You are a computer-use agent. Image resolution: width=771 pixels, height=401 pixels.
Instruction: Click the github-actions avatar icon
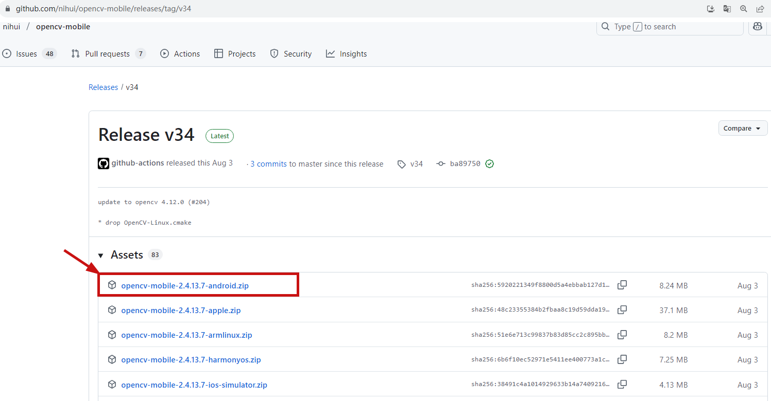point(104,163)
